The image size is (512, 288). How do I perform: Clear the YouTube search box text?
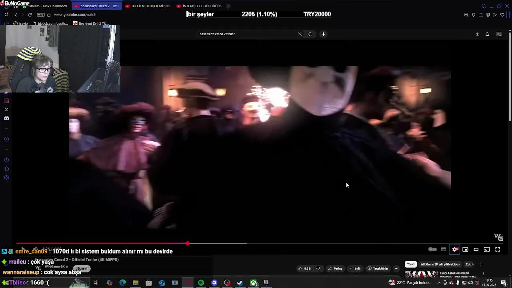tap(300, 34)
